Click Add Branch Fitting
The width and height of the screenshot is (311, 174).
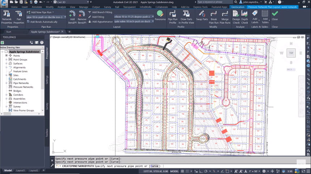click(x=100, y=12)
